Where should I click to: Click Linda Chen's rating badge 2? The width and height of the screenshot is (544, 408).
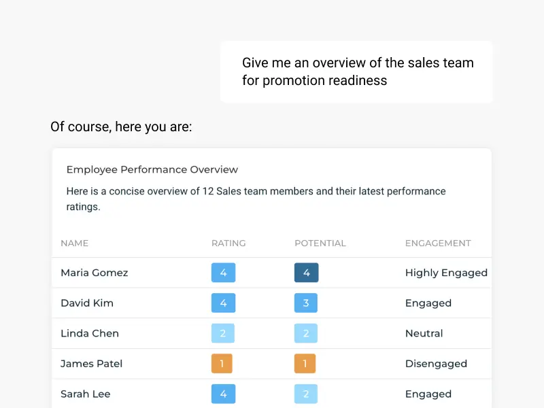tap(223, 333)
